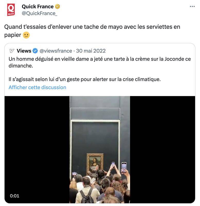Click the Views account logo icon

(x=12, y=51)
